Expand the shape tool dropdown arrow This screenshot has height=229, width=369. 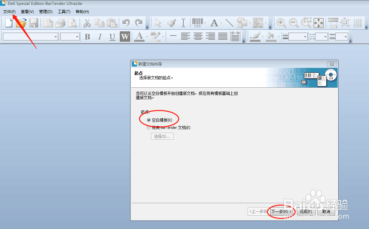(250, 23)
